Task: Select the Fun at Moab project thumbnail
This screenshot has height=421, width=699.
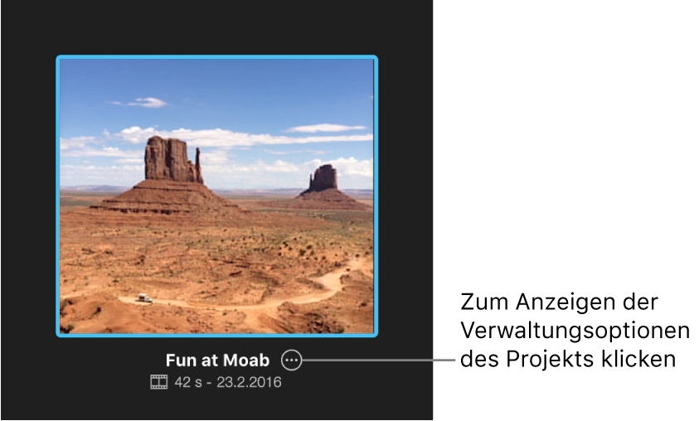Action: (217, 196)
